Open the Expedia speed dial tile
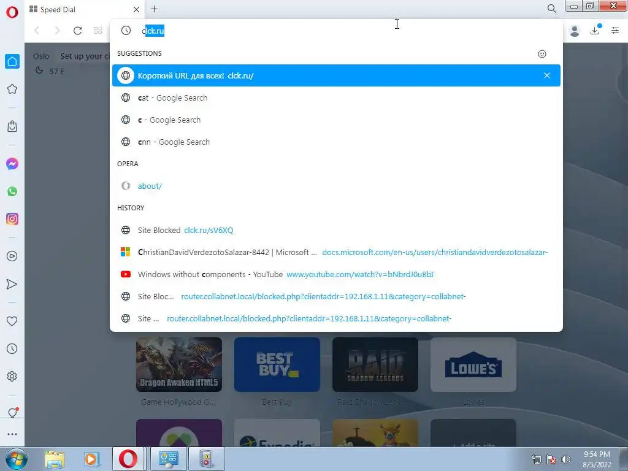This screenshot has width=628, height=471. 277,433
